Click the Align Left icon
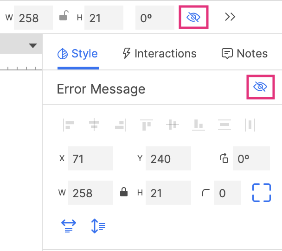282x251 pixels. [x=69, y=124]
